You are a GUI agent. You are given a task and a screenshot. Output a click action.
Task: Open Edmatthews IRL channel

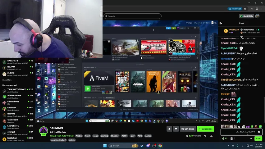18,103
